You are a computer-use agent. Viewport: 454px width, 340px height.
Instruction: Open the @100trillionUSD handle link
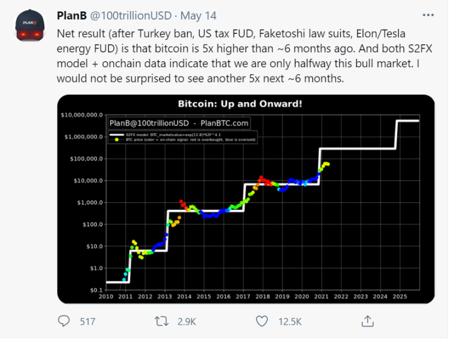click(x=131, y=16)
